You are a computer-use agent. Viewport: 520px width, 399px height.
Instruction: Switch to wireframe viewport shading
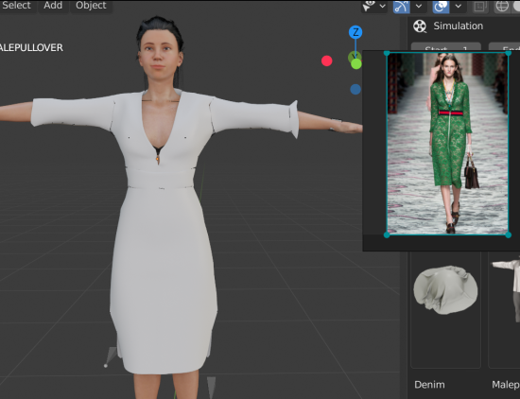pos(502,6)
